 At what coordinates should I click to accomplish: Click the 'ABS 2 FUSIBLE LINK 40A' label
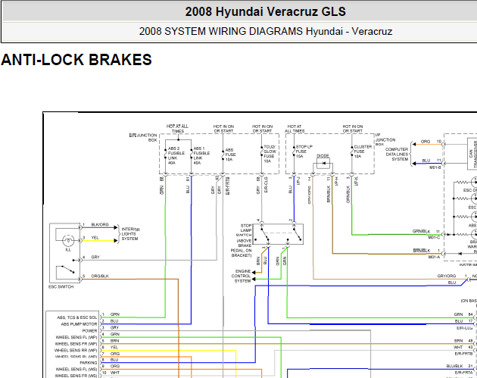click(x=176, y=155)
